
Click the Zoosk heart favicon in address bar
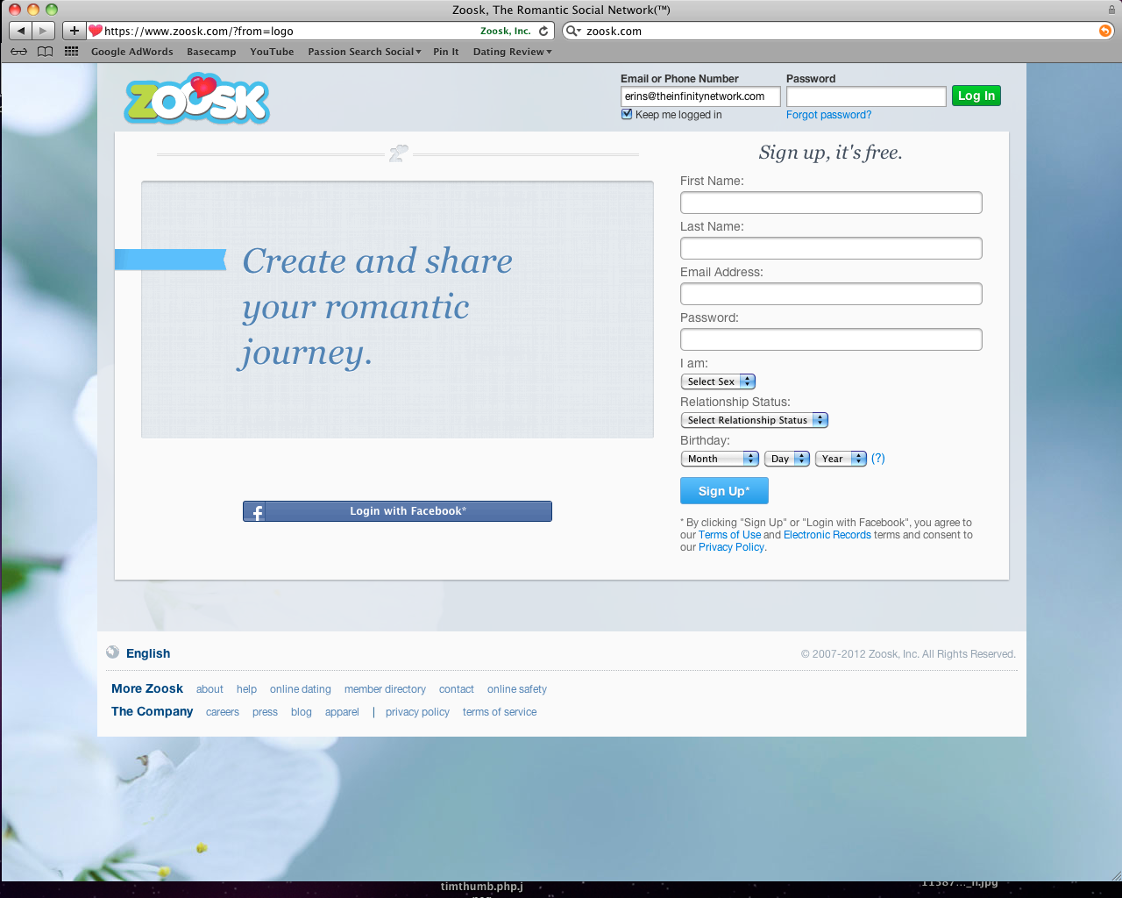click(x=96, y=31)
